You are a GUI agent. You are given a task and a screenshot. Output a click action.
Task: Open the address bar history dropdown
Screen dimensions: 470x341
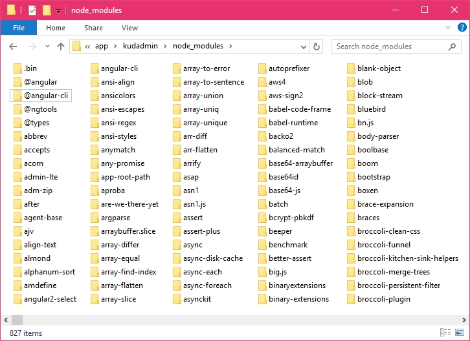point(304,46)
